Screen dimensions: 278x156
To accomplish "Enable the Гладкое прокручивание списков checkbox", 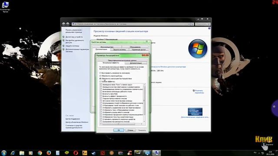I will coord(101,98).
